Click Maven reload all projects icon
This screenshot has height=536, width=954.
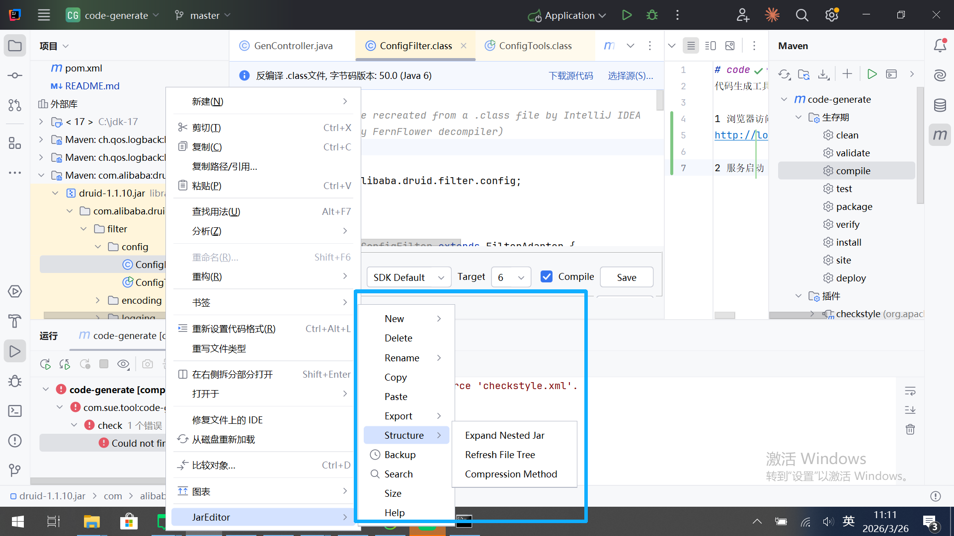[x=785, y=74]
